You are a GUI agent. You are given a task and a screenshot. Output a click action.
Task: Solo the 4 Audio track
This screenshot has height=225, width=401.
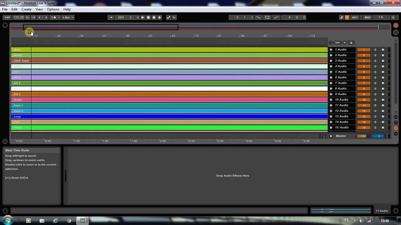pos(375,66)
